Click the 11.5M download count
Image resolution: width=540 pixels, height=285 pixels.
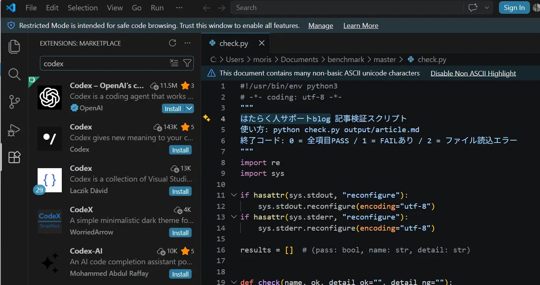point(168,85)
